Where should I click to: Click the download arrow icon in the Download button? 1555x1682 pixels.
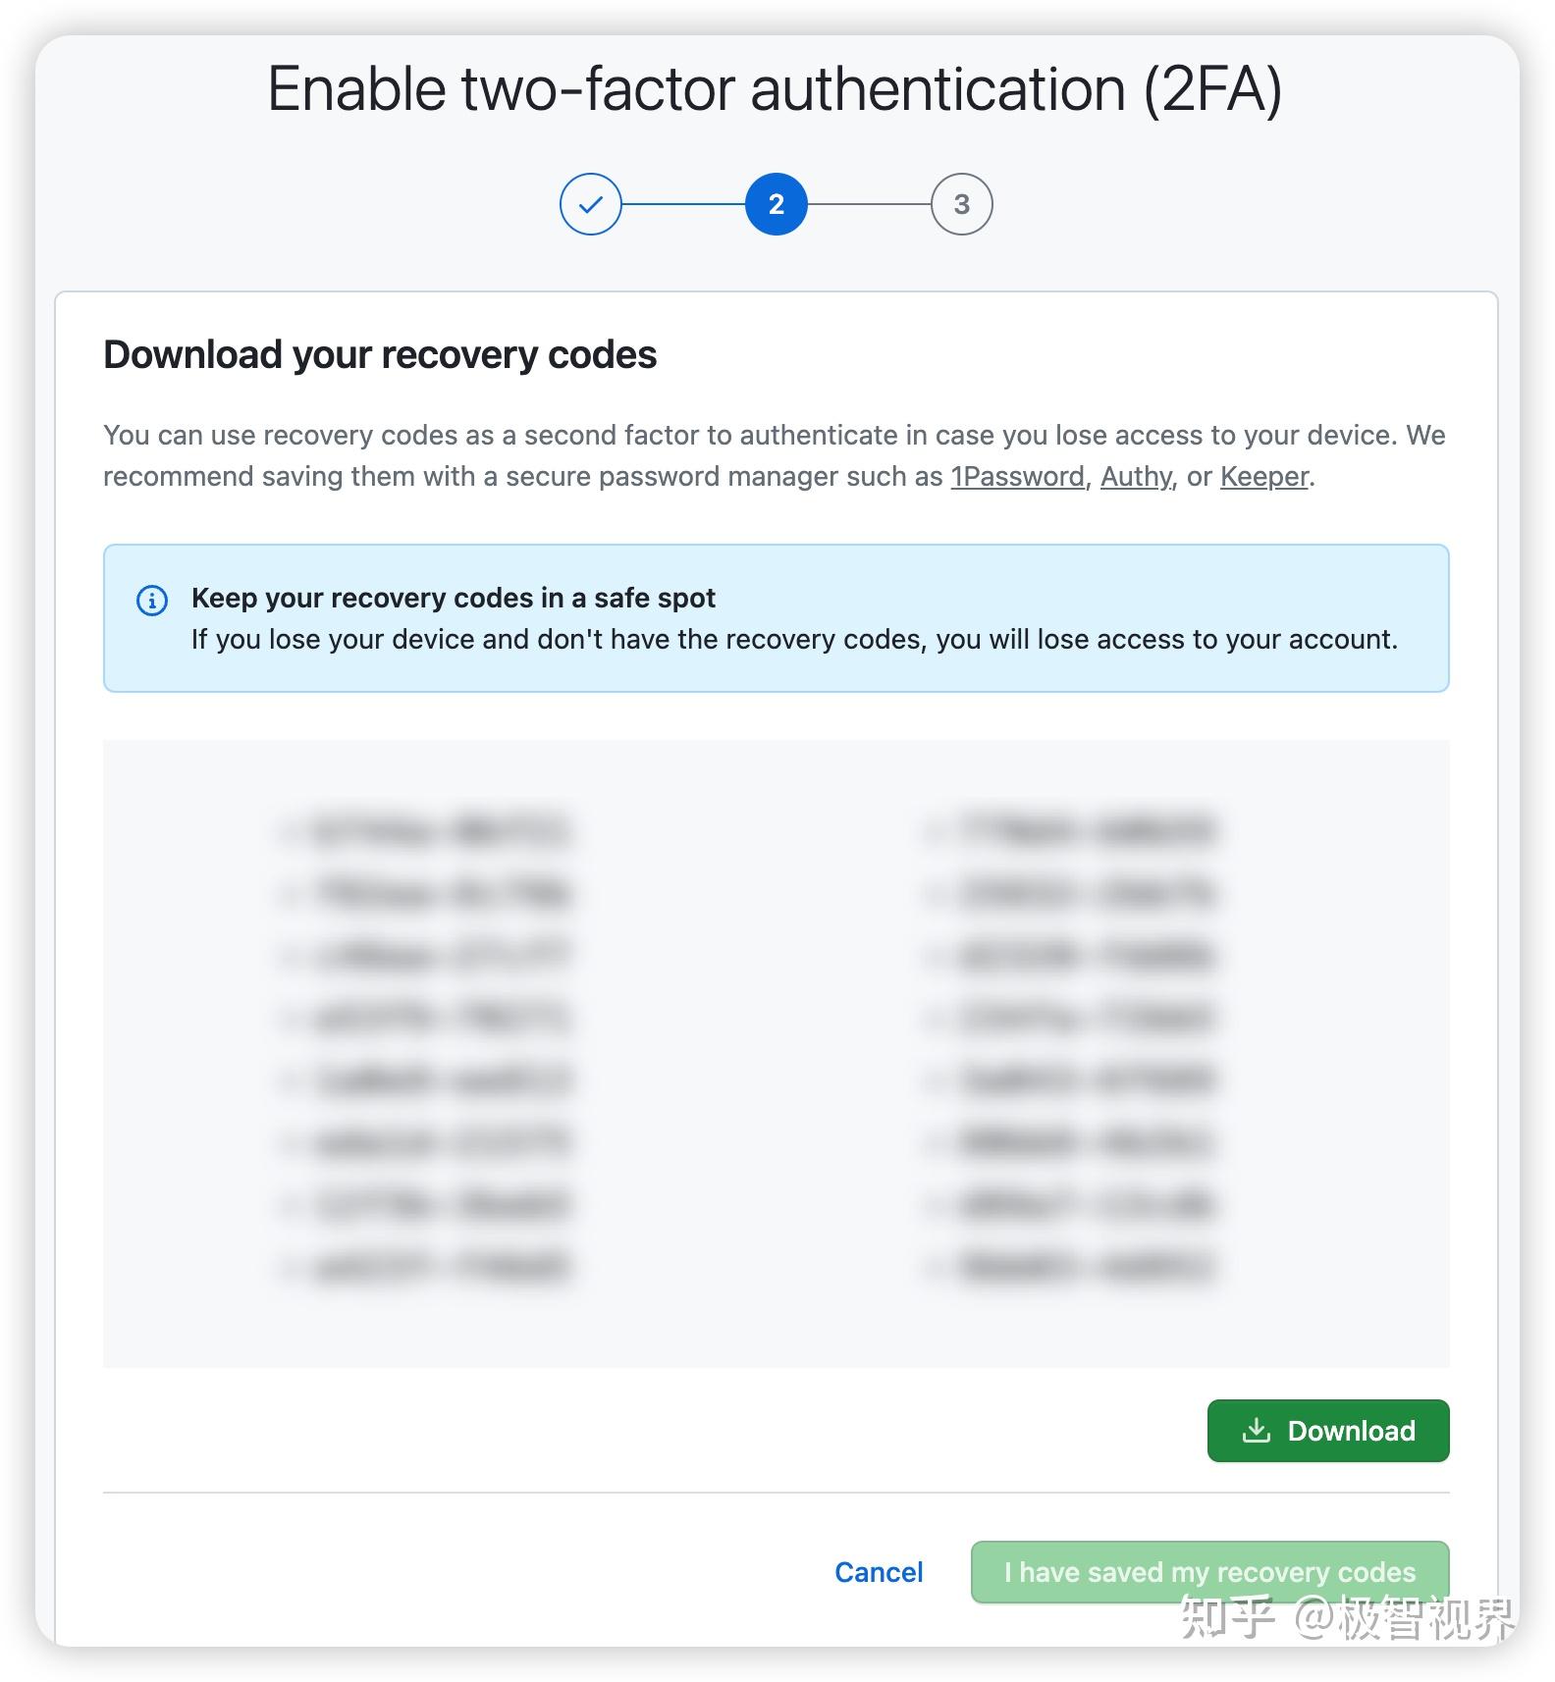click(1256, 1431)
